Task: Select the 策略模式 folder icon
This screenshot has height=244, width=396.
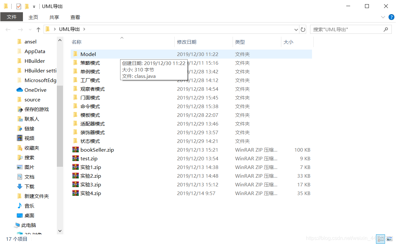Action: click(75, 63)
